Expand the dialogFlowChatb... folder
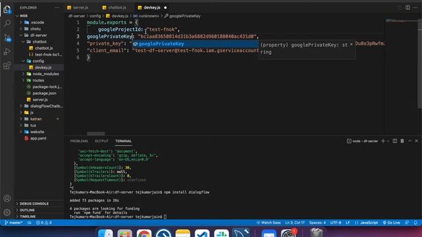This screenshot has width=422, height=237. pos(21,106)
